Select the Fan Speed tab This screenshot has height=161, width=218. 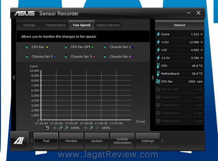tap(82, 25)
